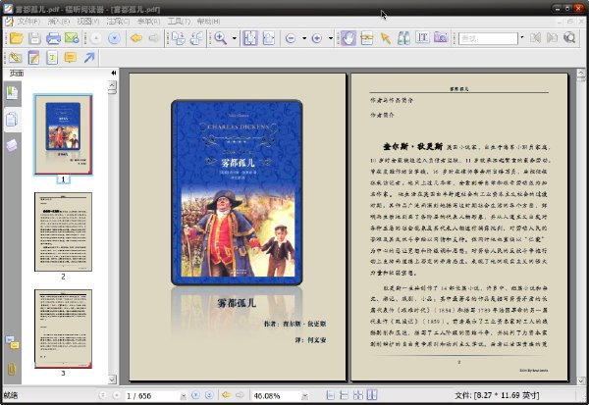
Task: Open a file with the folder icon
Action: click(x=16, y=38)
